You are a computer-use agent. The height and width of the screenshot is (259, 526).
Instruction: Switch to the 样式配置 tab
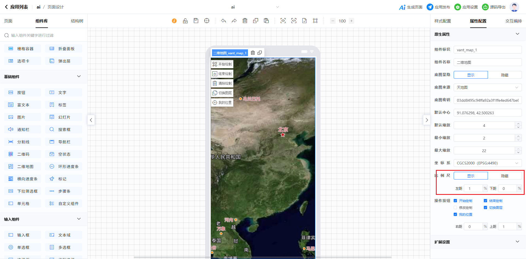click(x=442, y=21)
